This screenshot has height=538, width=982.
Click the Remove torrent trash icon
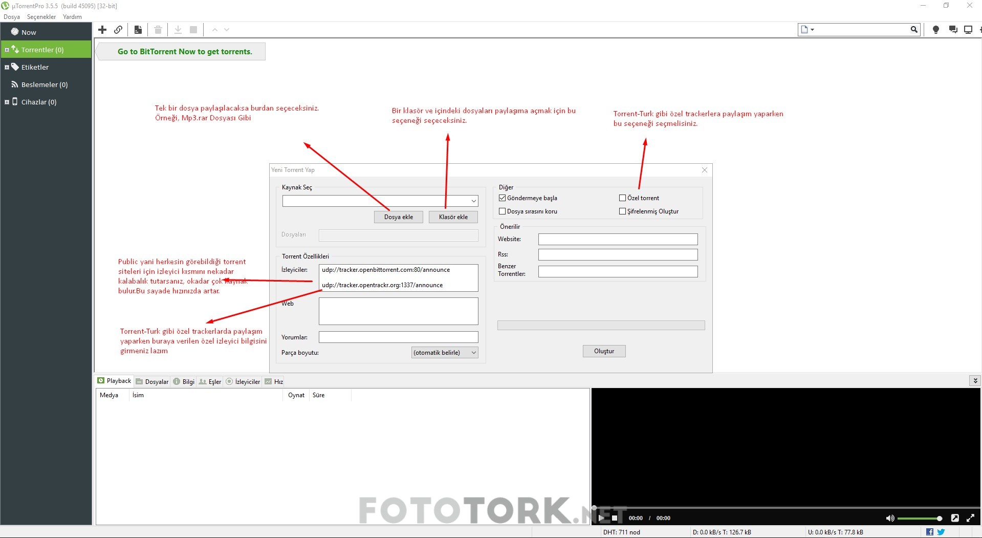point(158,30)
